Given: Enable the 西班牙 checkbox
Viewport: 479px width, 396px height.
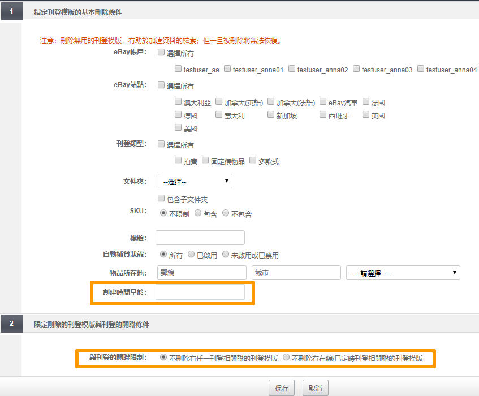Looking at the screenshot, I should (x=323, y=114).
